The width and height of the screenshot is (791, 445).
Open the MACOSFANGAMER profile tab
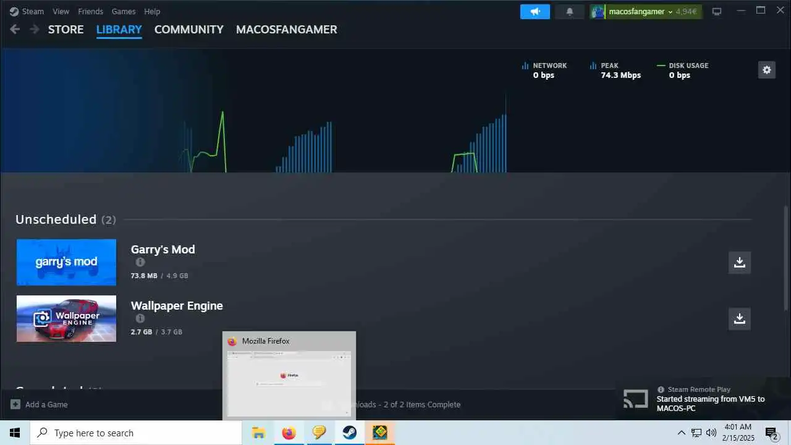coord(287,30)
